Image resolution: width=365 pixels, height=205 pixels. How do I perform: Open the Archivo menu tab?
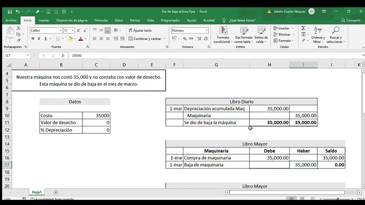tap(11, 20)
